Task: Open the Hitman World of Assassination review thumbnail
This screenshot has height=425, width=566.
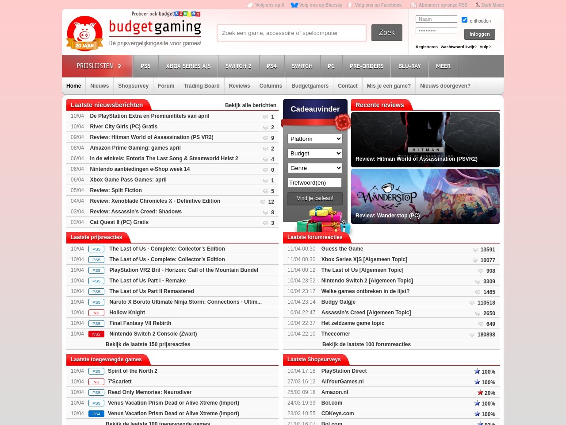Action: pyautogui.click(x=425, y=139)
